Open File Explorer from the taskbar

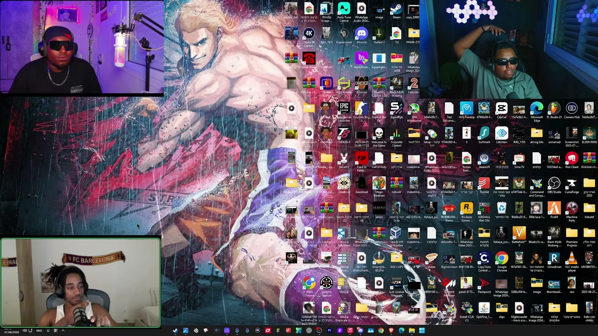412,331
